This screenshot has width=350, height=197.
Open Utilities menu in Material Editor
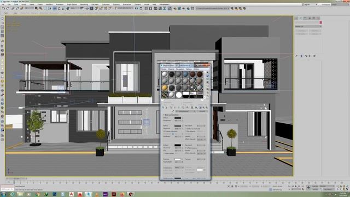pos(196,69)
